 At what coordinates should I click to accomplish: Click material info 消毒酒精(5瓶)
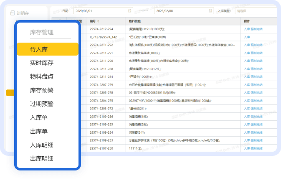point(138,125)
